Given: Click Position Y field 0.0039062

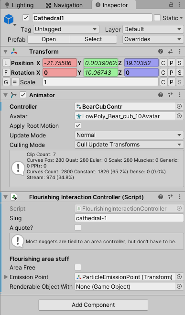Looking at the screenshot, I should (x=101, y=63).
